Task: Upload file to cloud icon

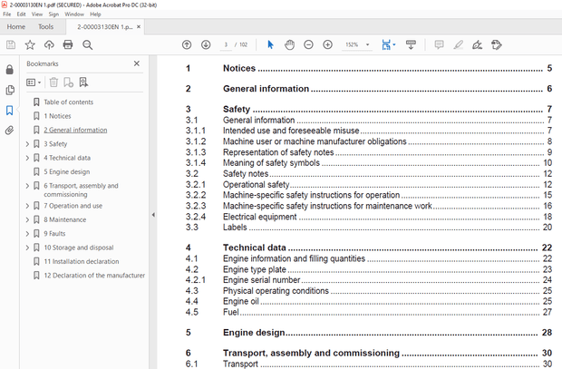Action: [x=49, y=44]
